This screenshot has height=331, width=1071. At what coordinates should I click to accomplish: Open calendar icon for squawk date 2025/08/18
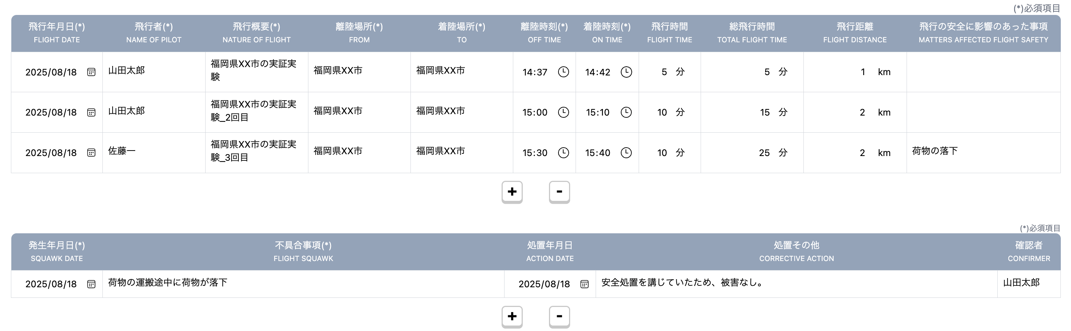[91, 284]
